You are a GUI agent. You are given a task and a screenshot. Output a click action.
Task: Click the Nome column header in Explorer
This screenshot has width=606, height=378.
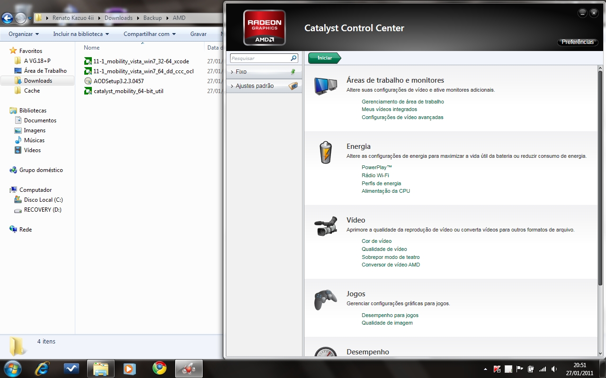(91, 47)
